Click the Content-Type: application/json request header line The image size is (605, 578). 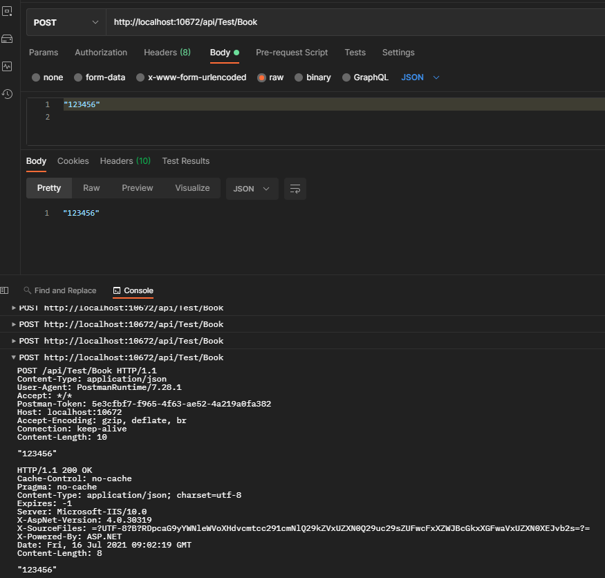pos(92,380)
